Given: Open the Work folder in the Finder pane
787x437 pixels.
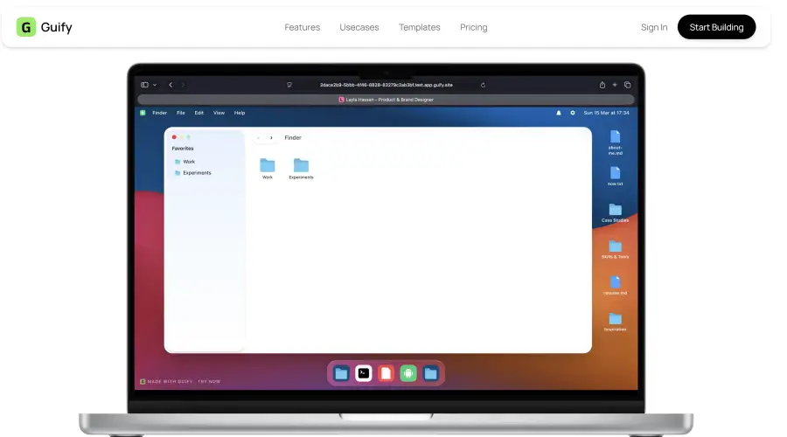Looking at the screenshot, I should coord(268,169).
